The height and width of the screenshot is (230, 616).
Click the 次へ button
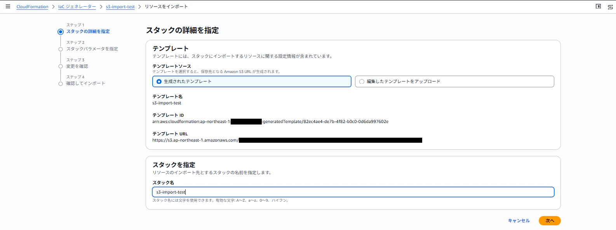click(x=550, y=221)
